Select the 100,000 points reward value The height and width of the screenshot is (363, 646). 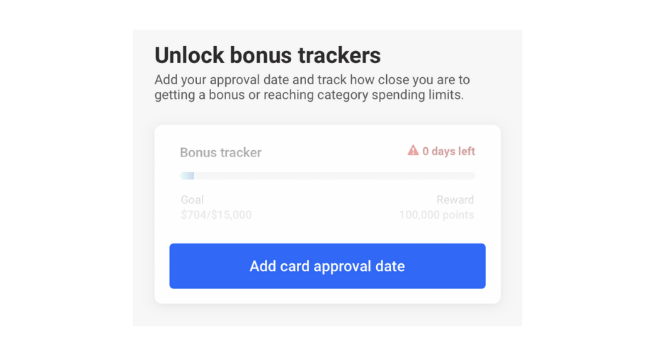pyautogui.click(x=436, y=214)
